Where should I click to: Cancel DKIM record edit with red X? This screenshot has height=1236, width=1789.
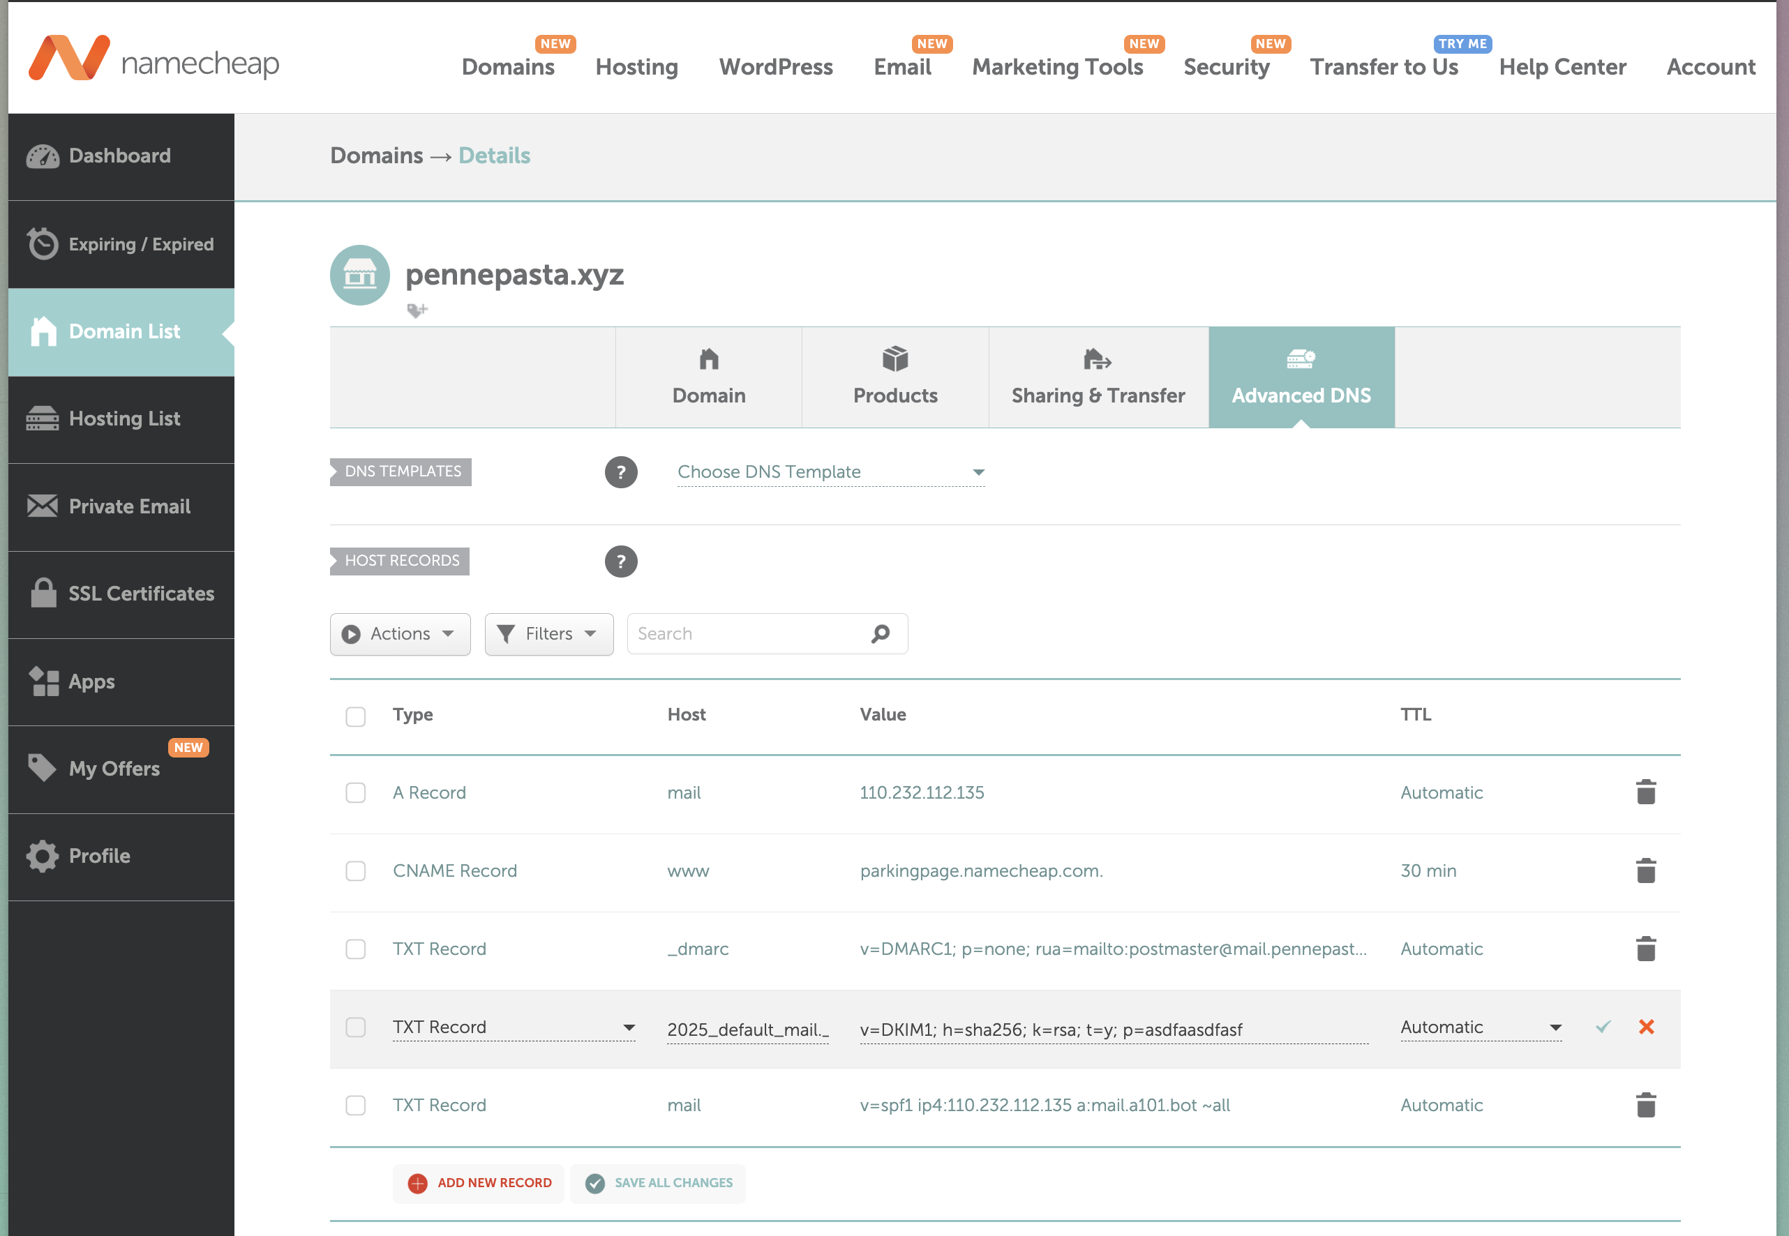pyautogui.click(x=1647, y=1027)
